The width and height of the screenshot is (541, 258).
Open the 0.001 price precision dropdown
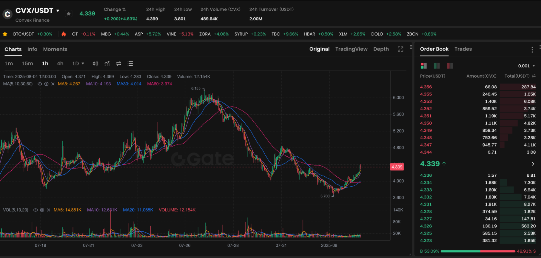(526, 66)
